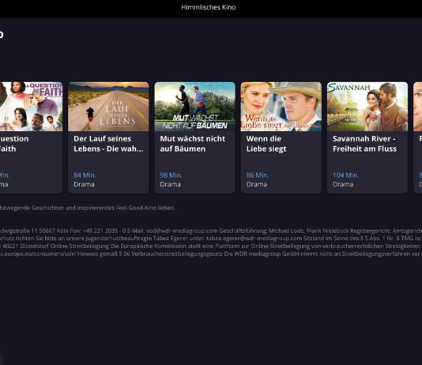Image resolution: width=422 pixels, height=365 pixels.
Task: Click the 'Fon: +49 221 2035 - 0' phone text
Action: [x=98, y=231]
